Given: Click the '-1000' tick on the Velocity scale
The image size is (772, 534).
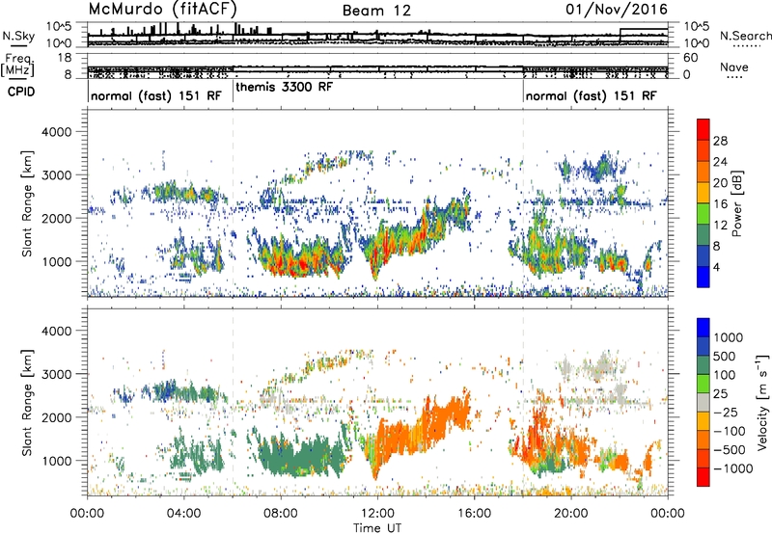Looking at the screenshot, I should (733, 468).
